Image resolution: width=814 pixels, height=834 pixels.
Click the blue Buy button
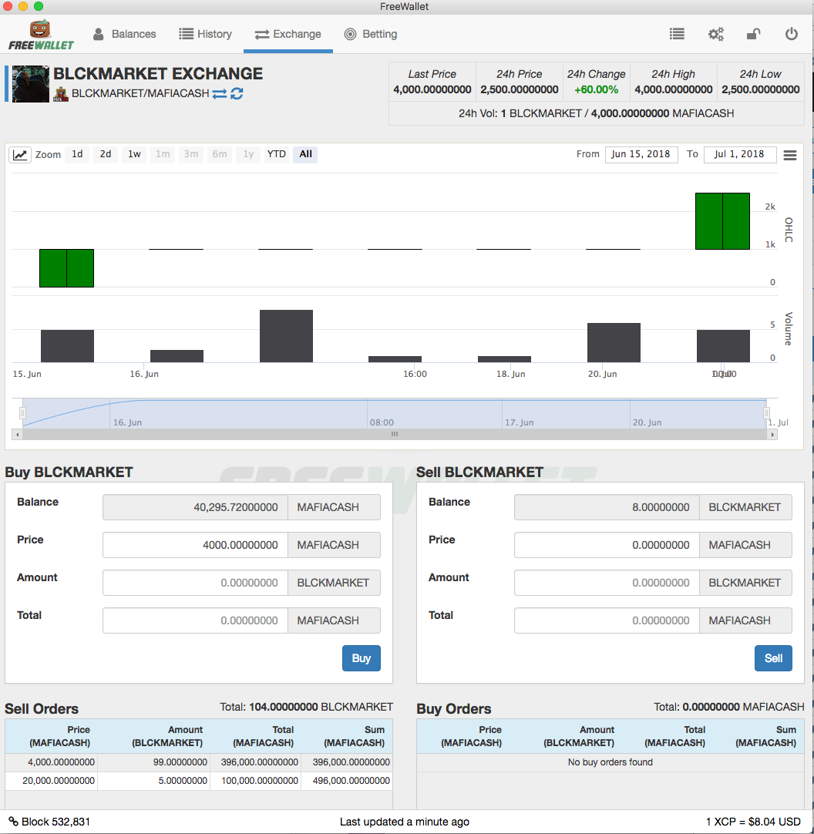coord(362,658)
